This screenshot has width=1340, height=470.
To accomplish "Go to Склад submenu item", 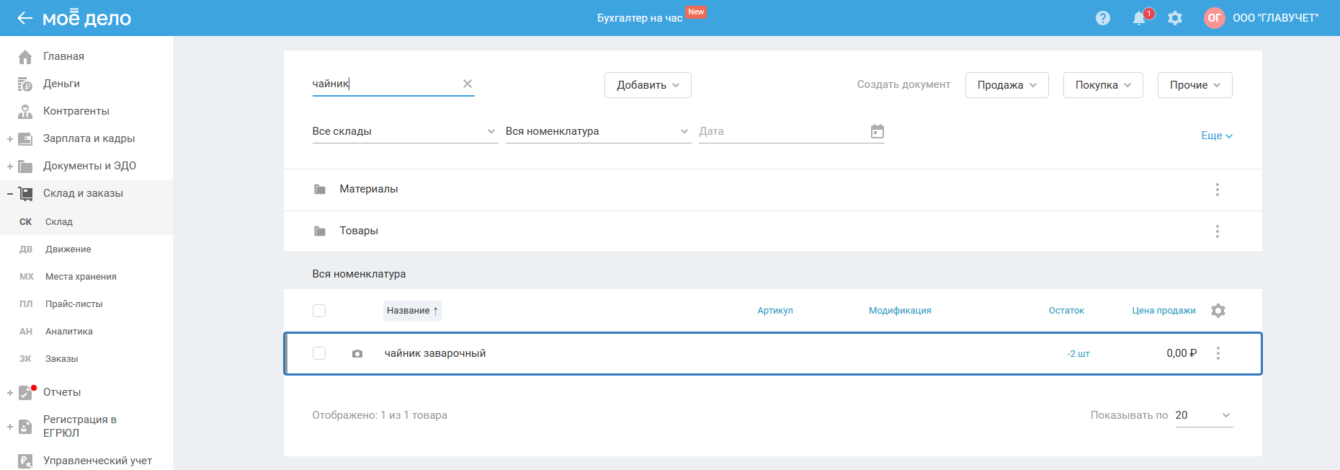I will [x=59, y=222].
